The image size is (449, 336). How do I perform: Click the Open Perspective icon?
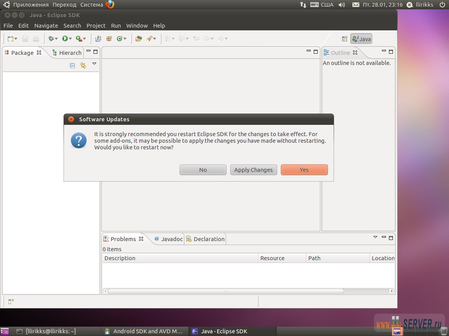pos(345,39)
